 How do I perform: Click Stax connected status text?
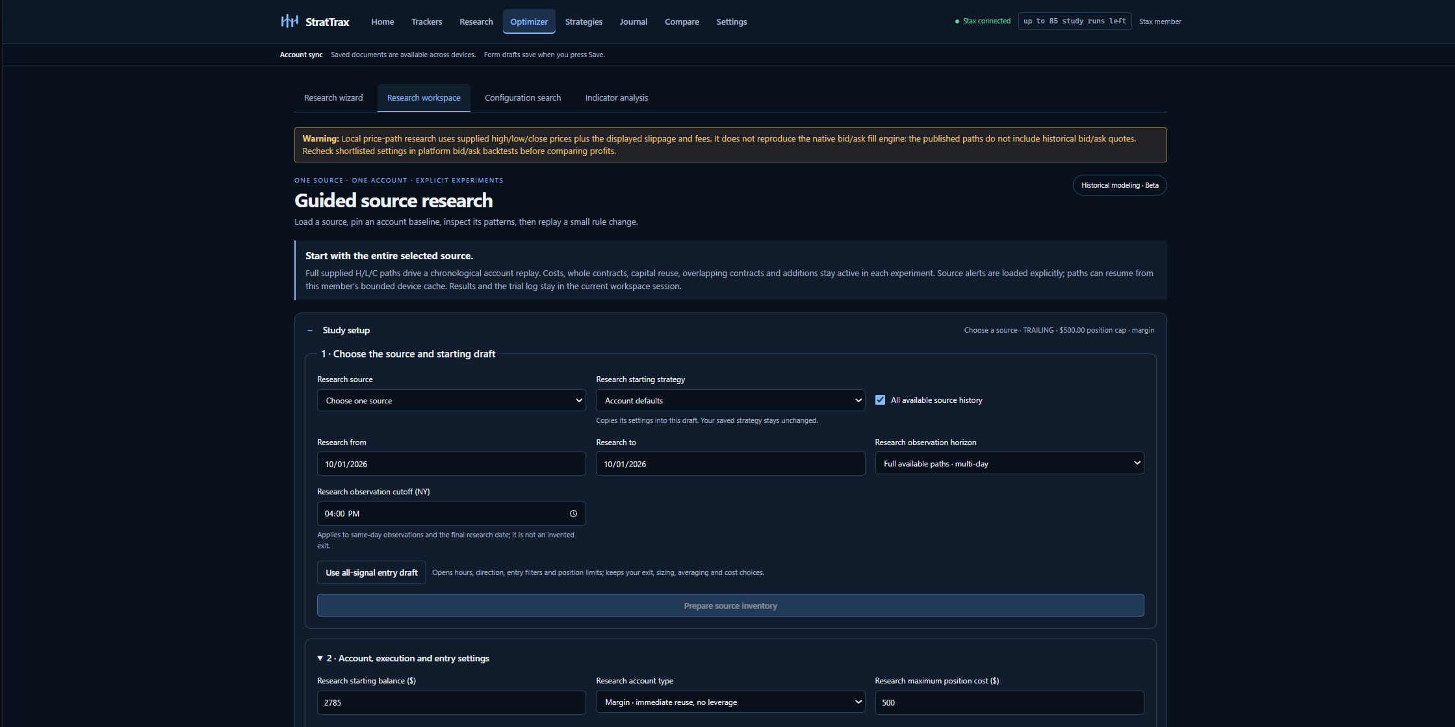[986, 21]
